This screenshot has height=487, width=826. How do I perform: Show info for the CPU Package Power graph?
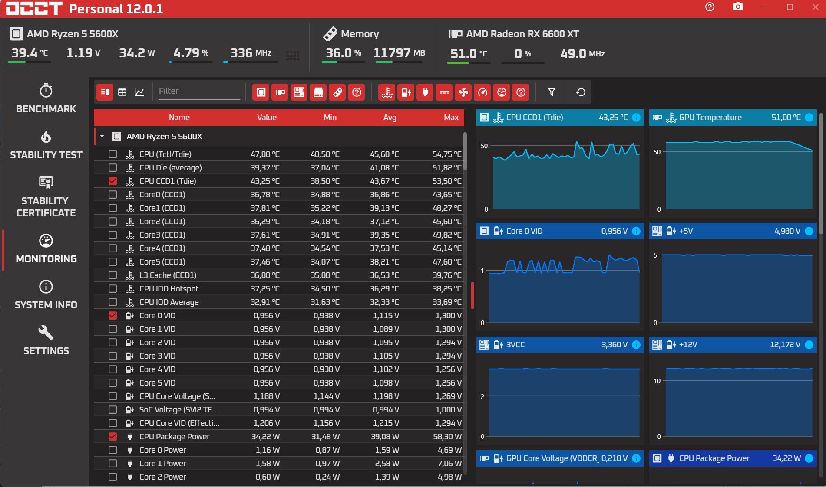[809, 458]
